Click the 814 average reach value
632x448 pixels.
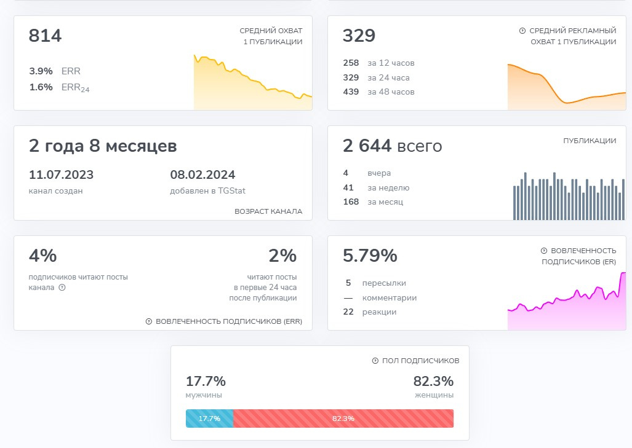[45, 36]
